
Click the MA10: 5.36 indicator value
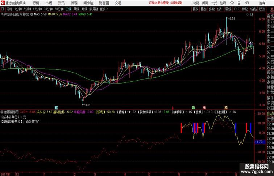coord(55,14)
